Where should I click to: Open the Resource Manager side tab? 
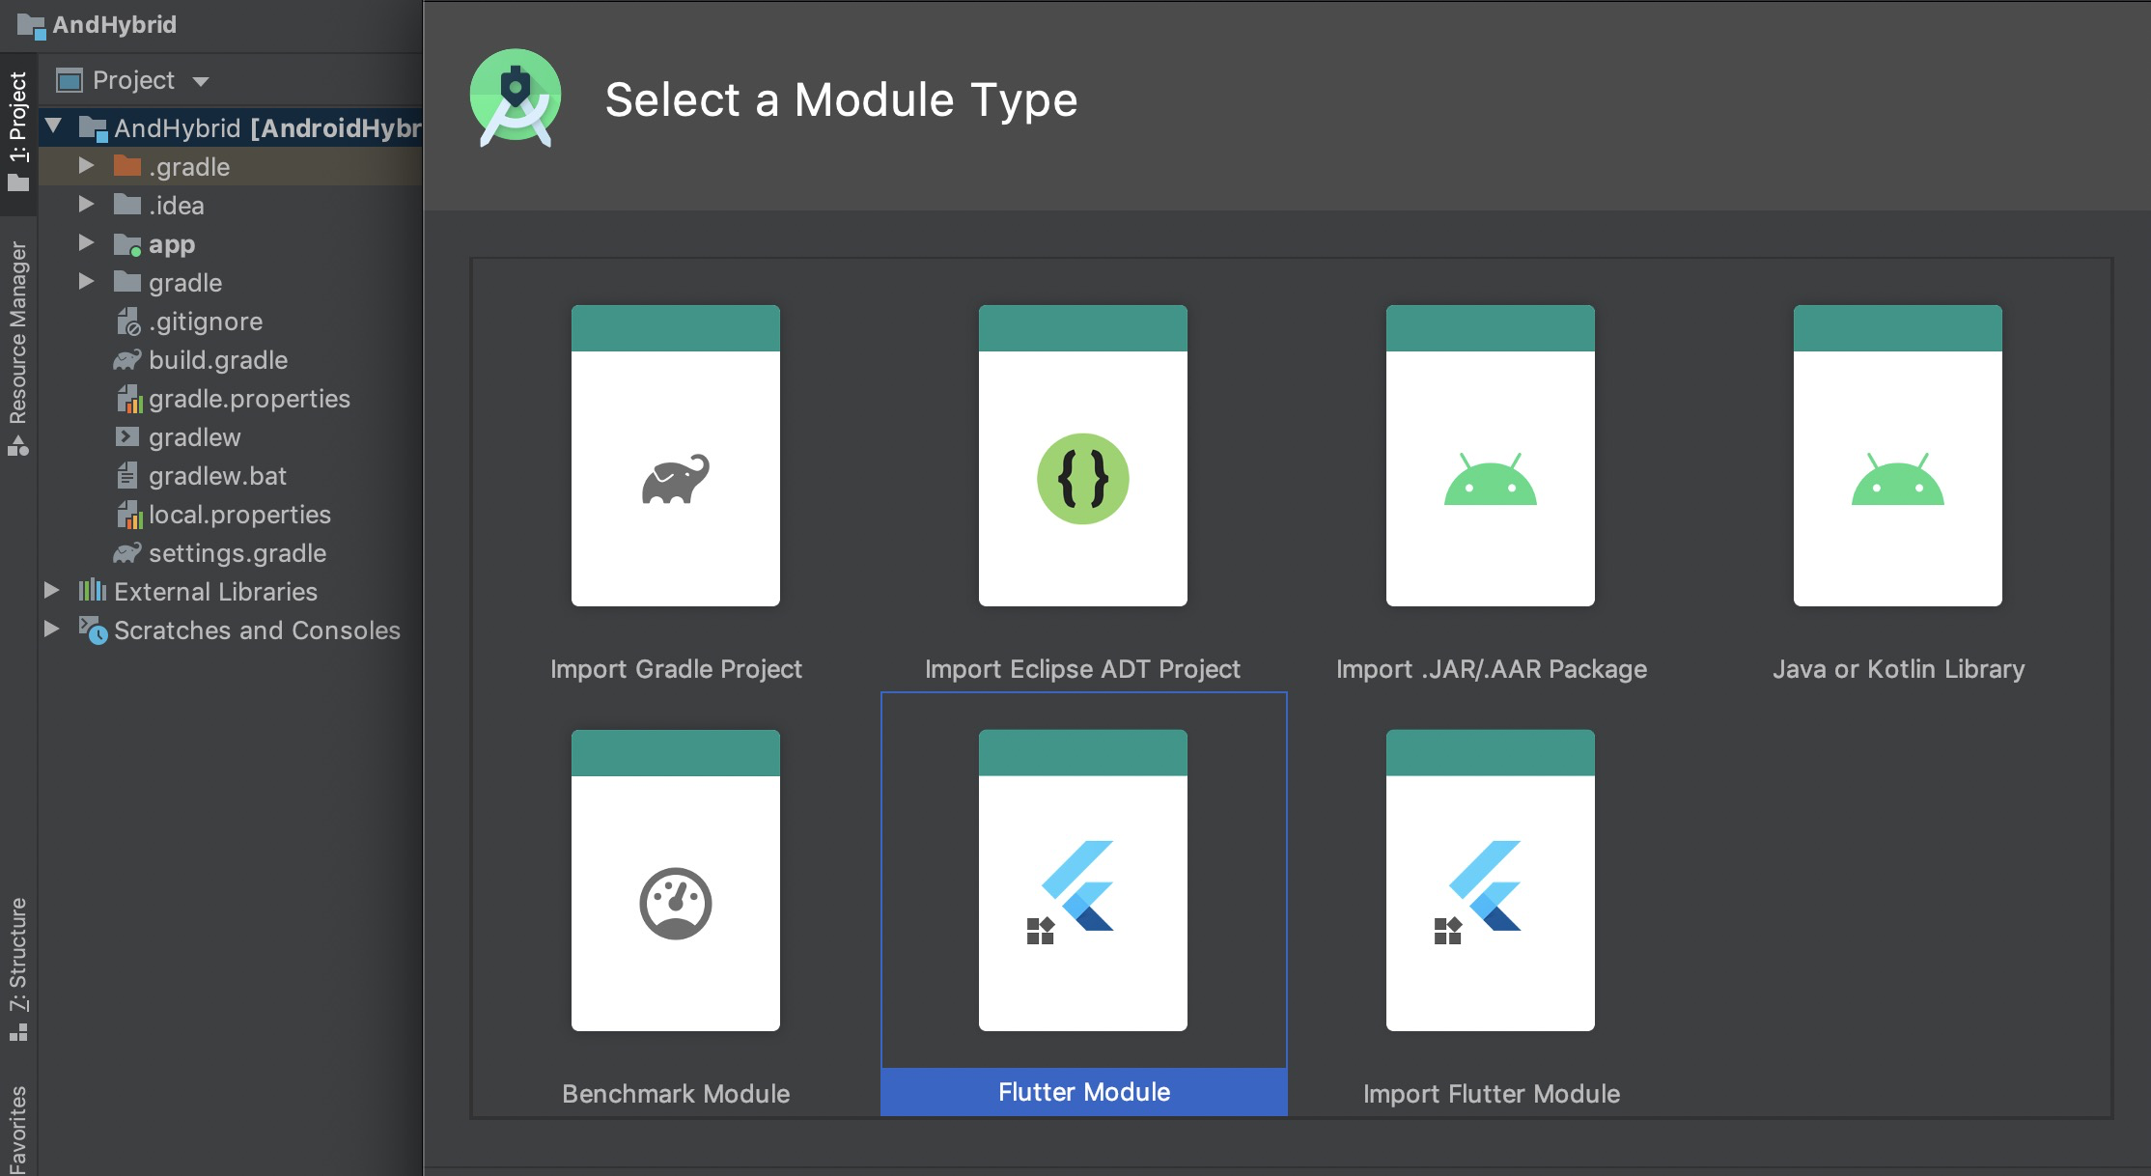18,348
